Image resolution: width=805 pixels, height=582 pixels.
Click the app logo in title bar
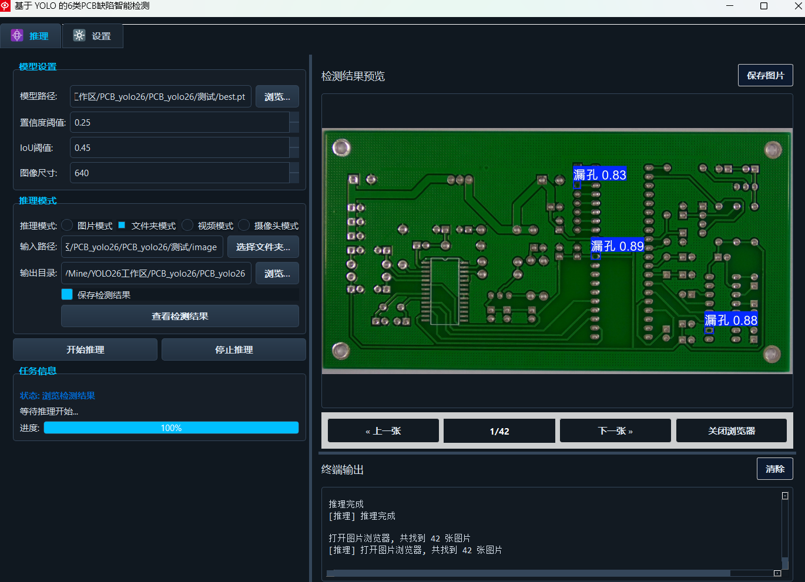pyautogui.click(x=5, y=6)
